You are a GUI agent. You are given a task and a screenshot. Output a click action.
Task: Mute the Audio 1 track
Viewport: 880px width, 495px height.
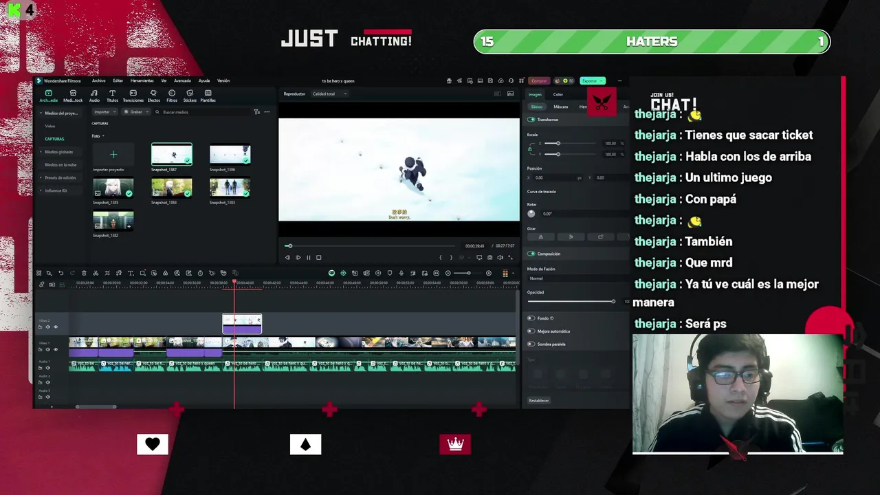[47, 368]
